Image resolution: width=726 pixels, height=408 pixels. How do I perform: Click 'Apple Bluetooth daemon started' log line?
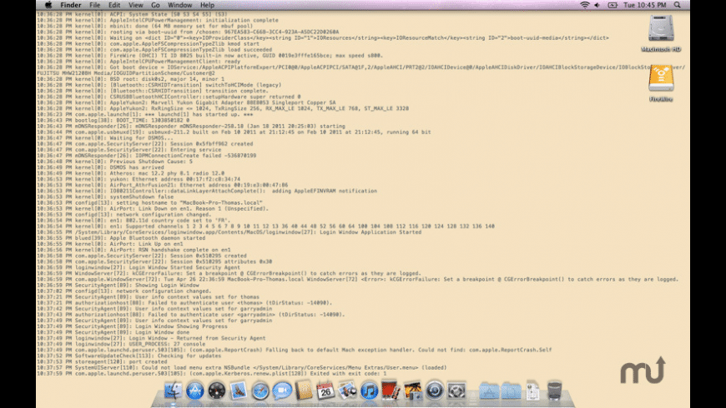pyautogui.click(x=121, y=238)
